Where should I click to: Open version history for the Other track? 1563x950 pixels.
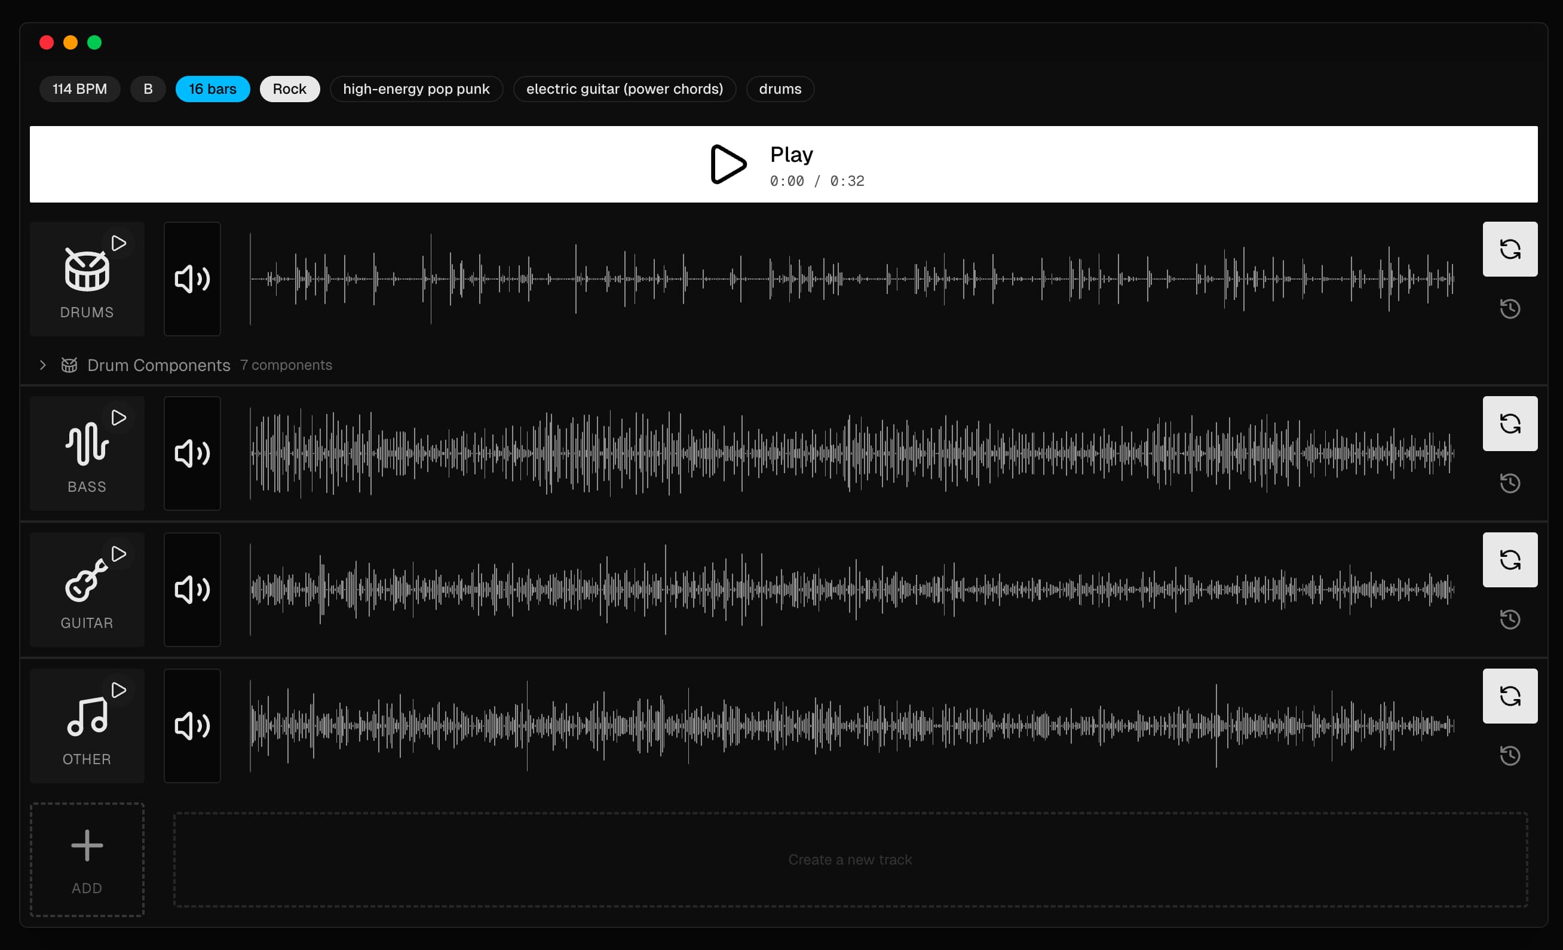[1510, 755]
